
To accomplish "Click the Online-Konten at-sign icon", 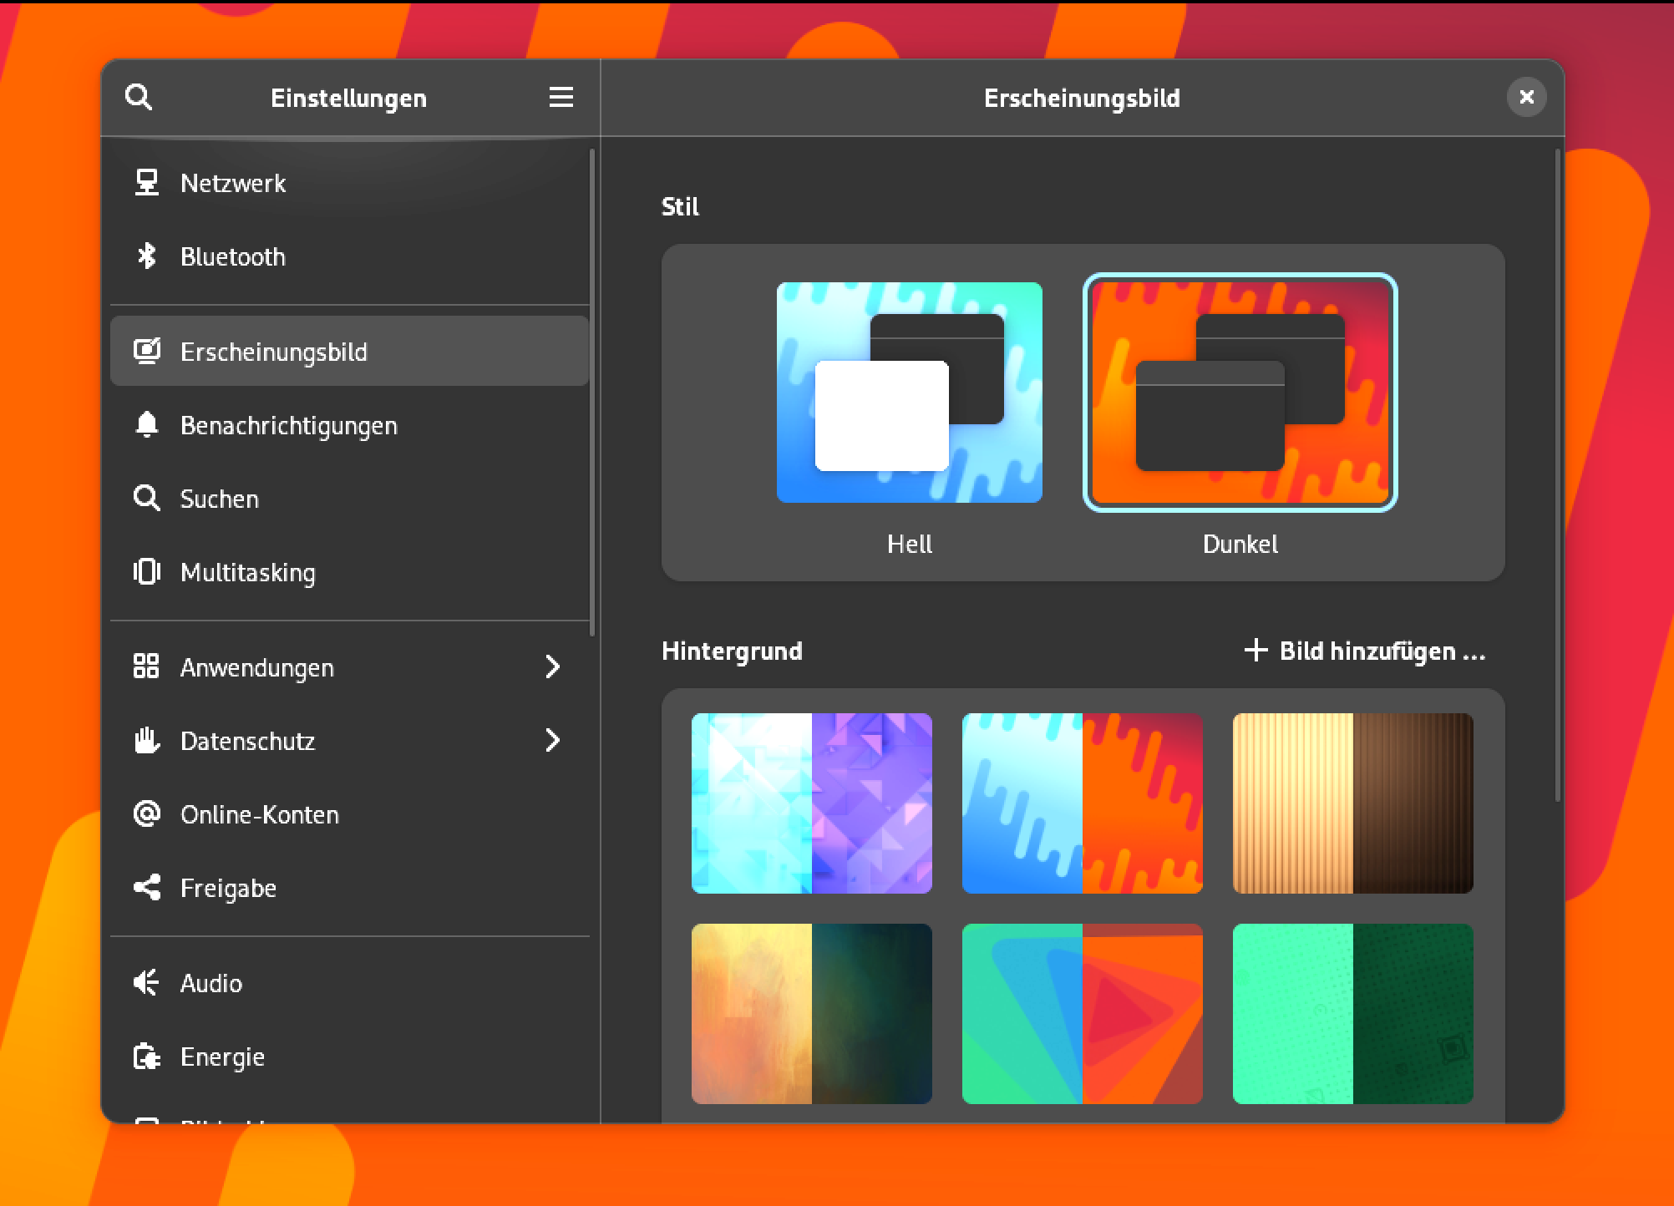I will pos(147,814).
